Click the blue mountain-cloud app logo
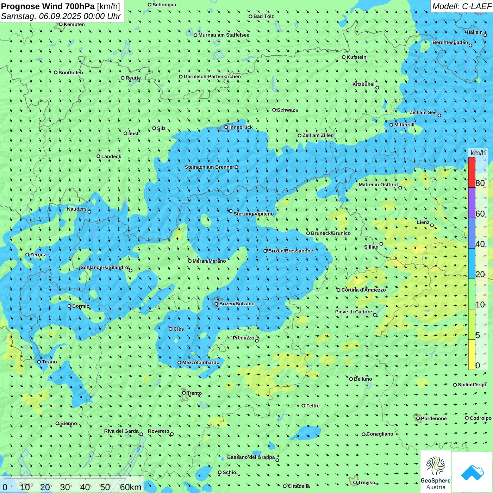The width and height of the screenshot is (493, 493). click(472, 473)
